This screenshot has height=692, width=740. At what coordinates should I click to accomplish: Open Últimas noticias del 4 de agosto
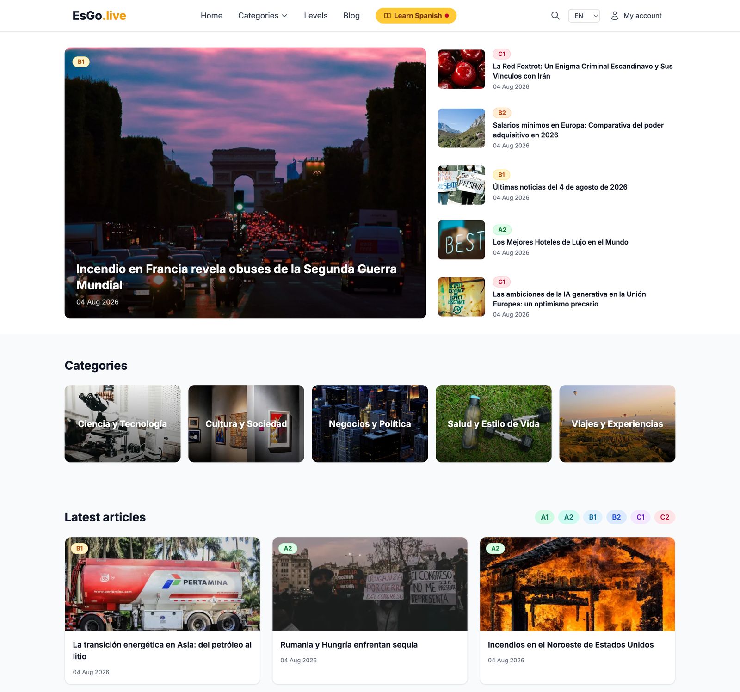tap(560, 187)
